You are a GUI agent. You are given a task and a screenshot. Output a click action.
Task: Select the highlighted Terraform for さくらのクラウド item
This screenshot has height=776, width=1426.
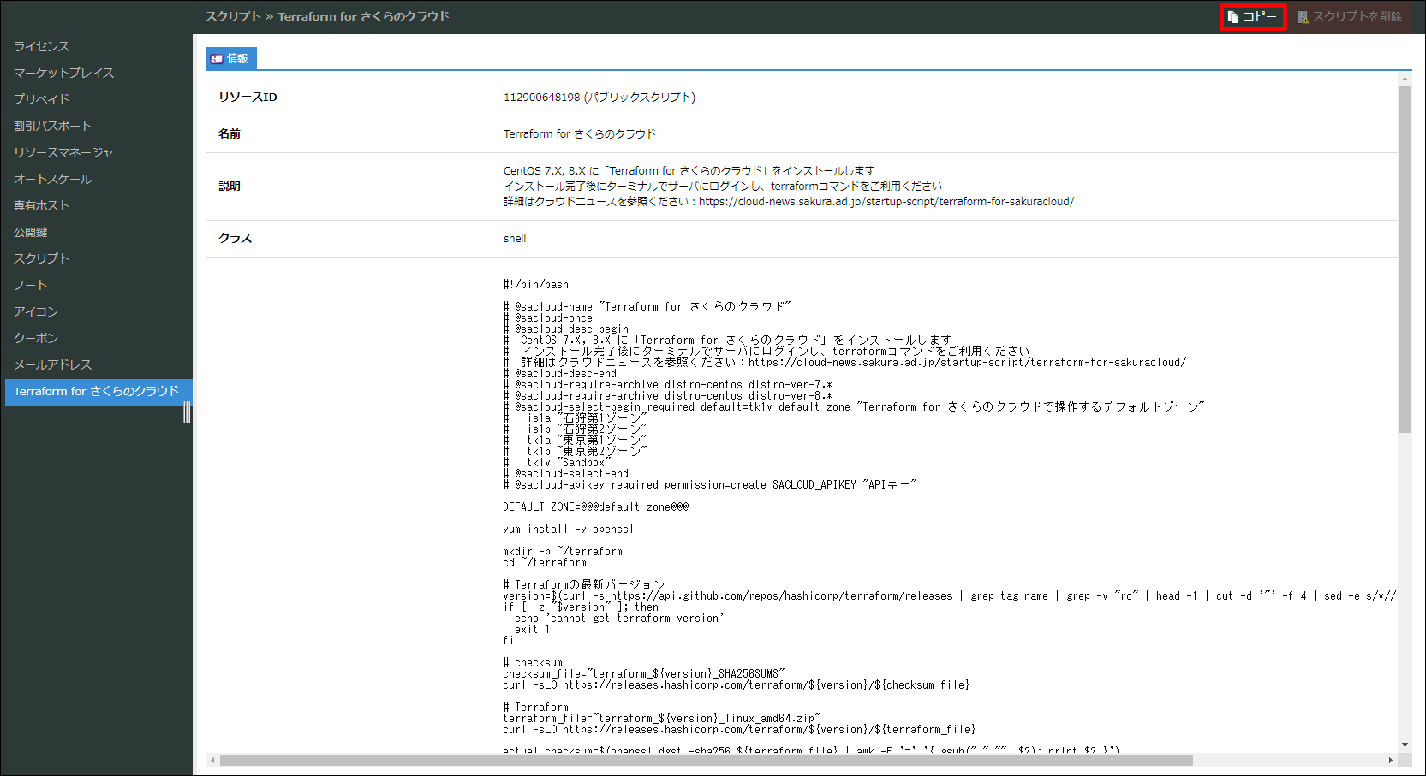96,391
